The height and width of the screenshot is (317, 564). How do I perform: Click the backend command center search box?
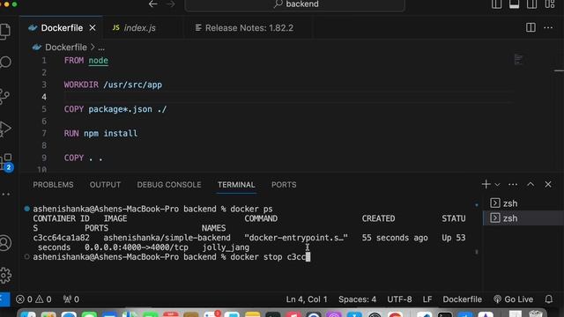pyautogui.click(x=294, y=4)
